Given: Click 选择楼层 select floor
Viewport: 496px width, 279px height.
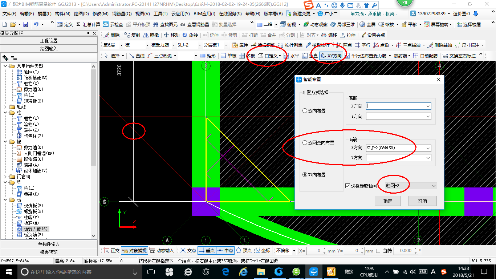Looking at the screenshot, I should pos(469,24).
